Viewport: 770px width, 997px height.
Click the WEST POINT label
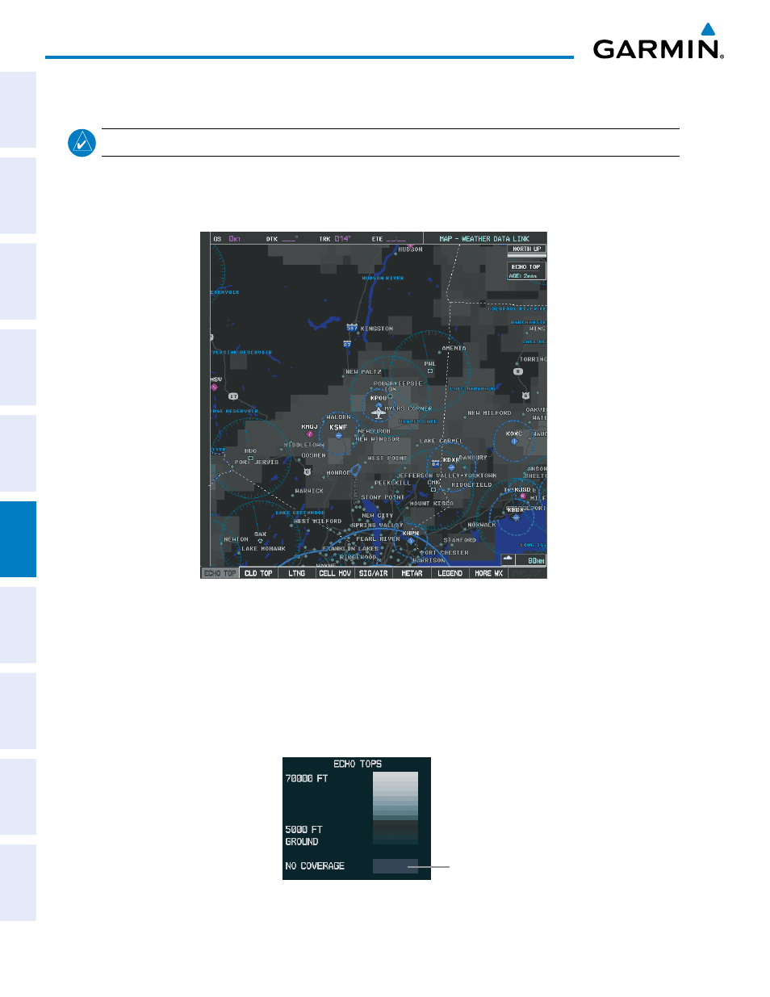387,458
